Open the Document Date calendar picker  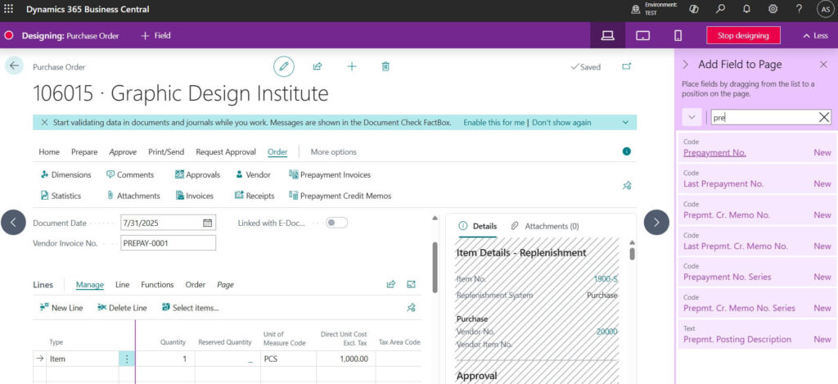pos(208,223)
